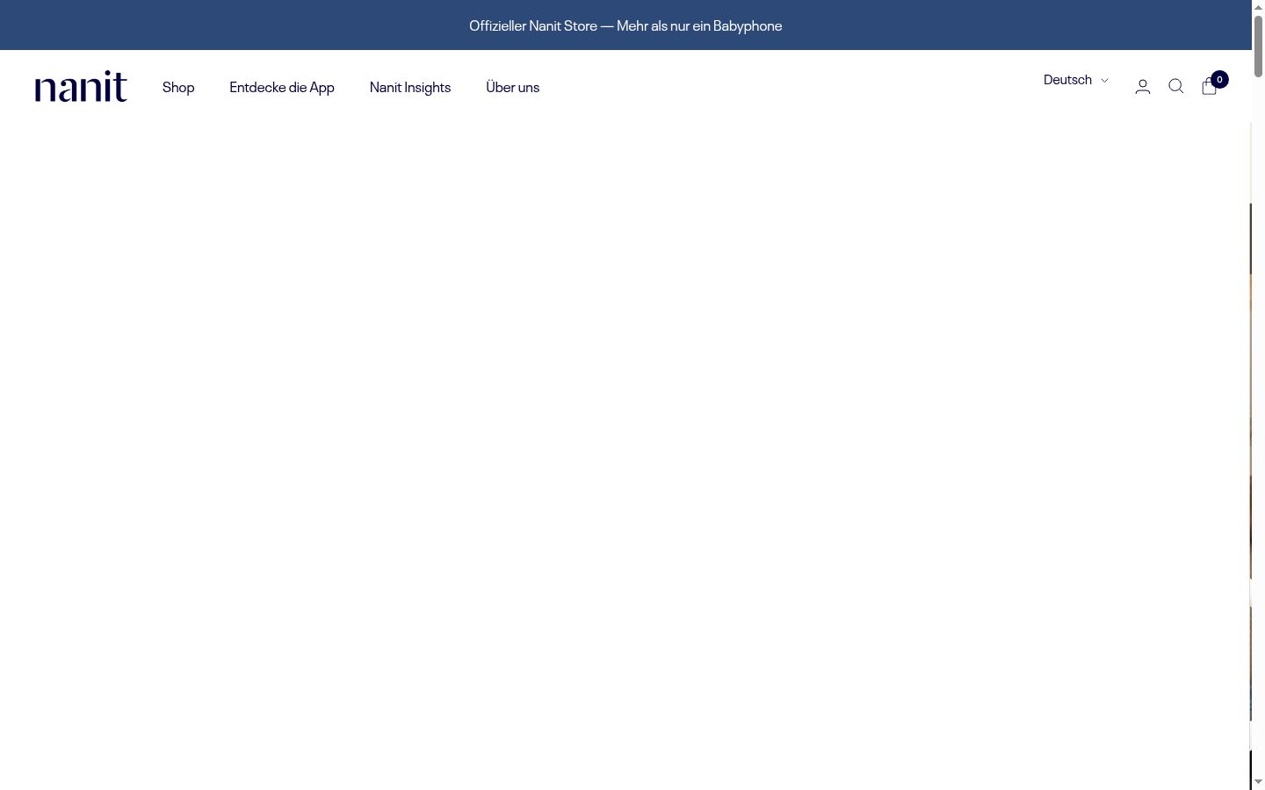Screen dimensions: 1265x790
Task: Expand the Deutsch language dropdown
Action: [x=1076, y=80]
